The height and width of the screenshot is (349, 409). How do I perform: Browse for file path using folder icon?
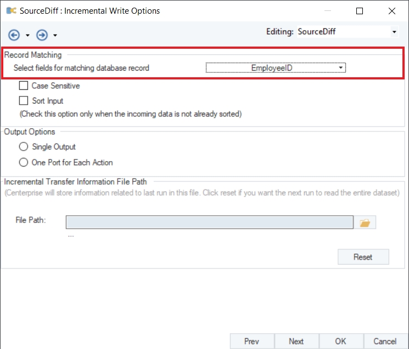pos(364,222)
